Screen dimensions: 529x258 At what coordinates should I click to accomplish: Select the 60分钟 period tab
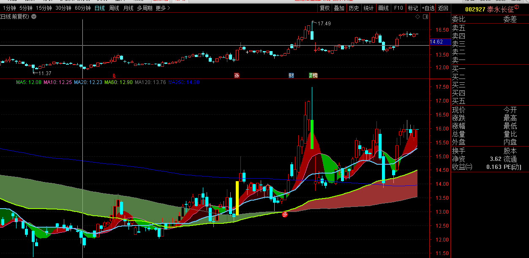82,8
